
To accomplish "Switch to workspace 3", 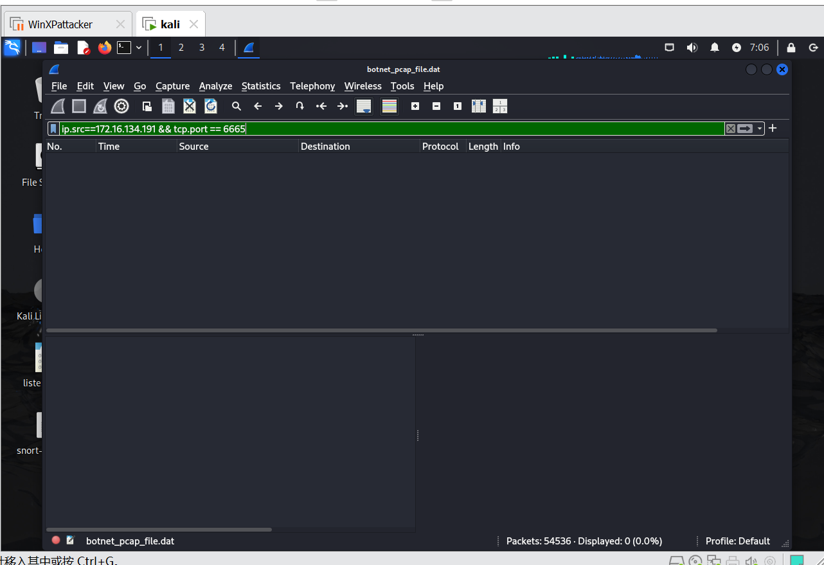I will (x=202, y=47).
